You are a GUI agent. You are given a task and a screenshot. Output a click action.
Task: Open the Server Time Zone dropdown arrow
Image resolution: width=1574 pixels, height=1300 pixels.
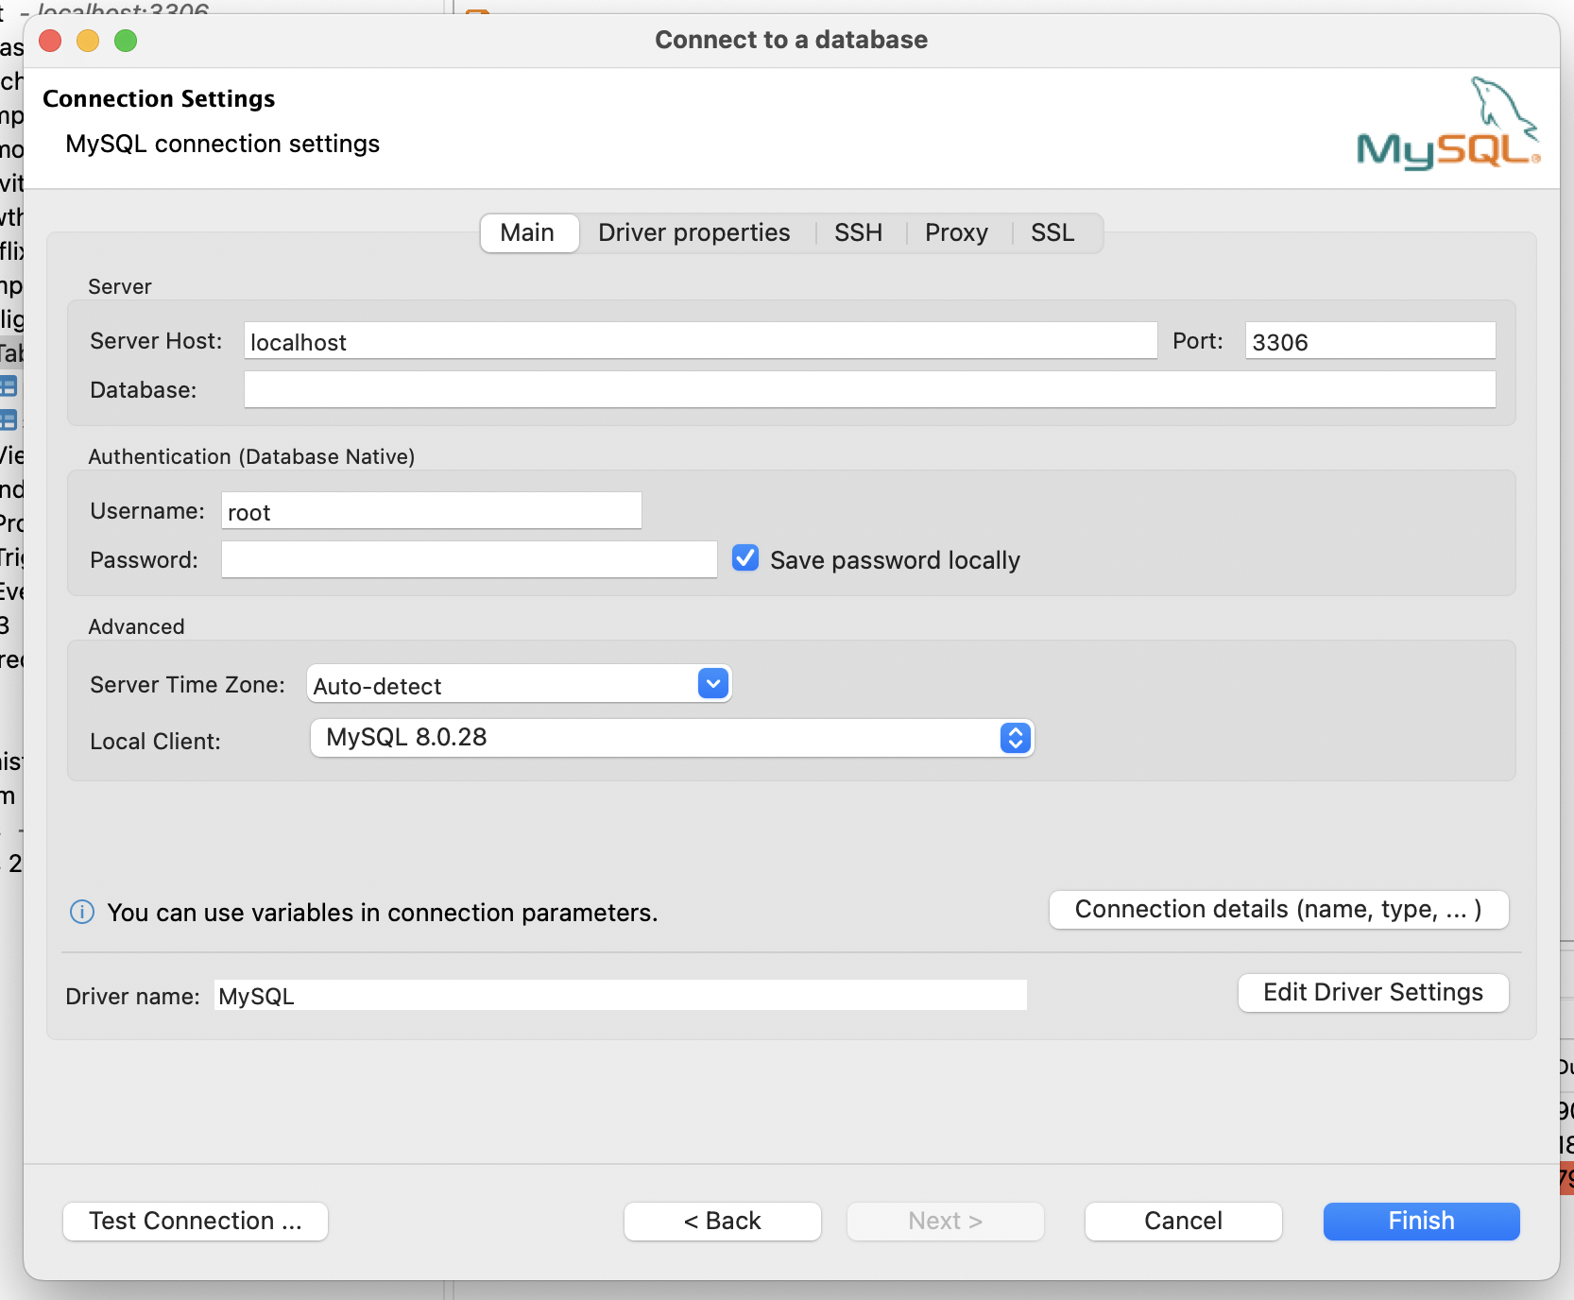tap(713, 683)
